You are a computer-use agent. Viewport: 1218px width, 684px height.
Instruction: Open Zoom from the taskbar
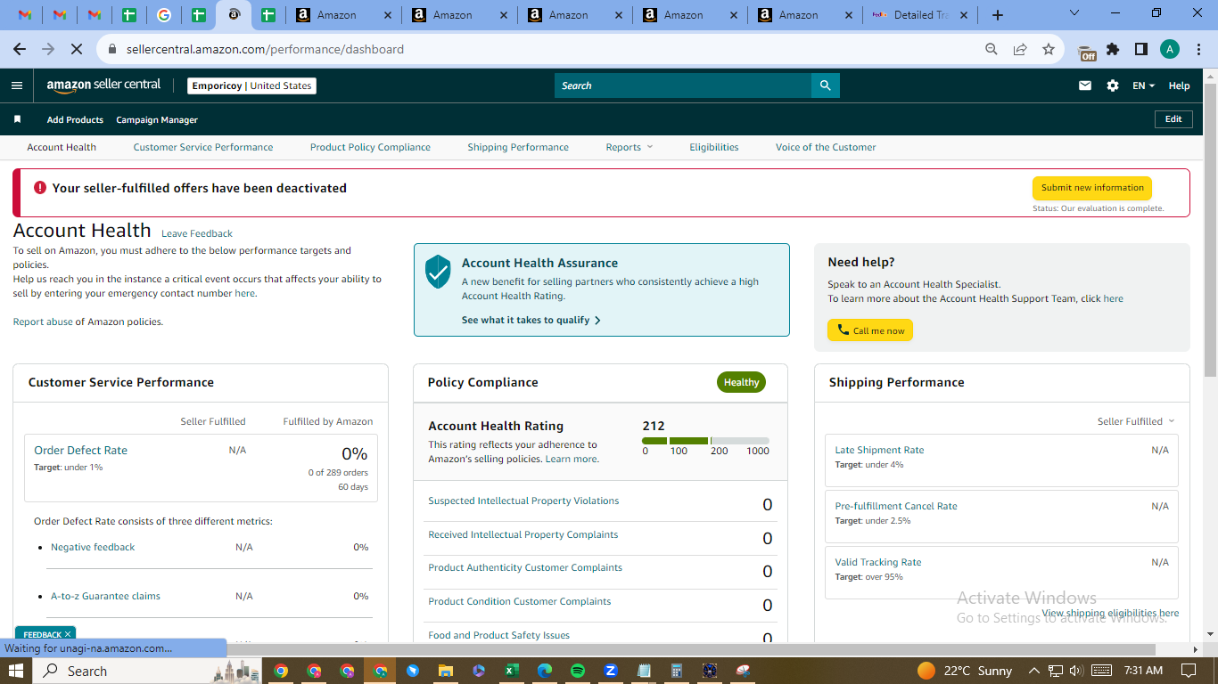(x=611, y=671)
